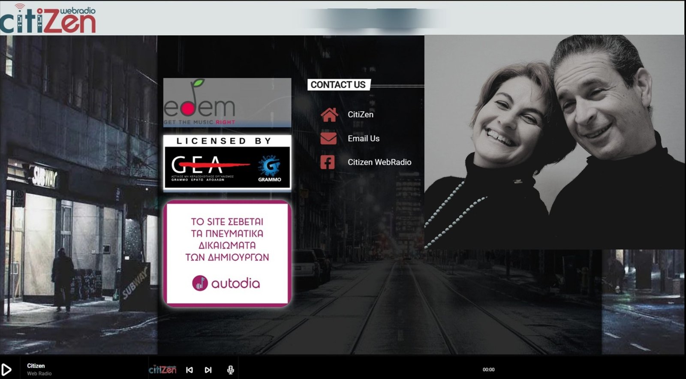686x379 pixels.
Task: Open the Citizen WebRadio Facebook link
Action: coord(379,162)
